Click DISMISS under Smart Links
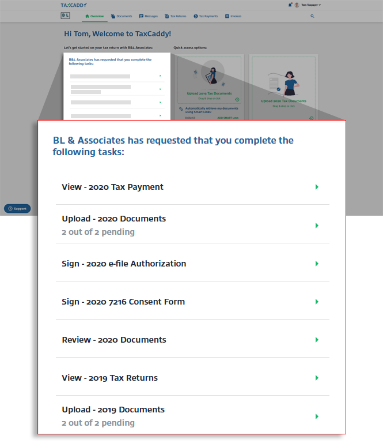 click(x=190, y=118)
